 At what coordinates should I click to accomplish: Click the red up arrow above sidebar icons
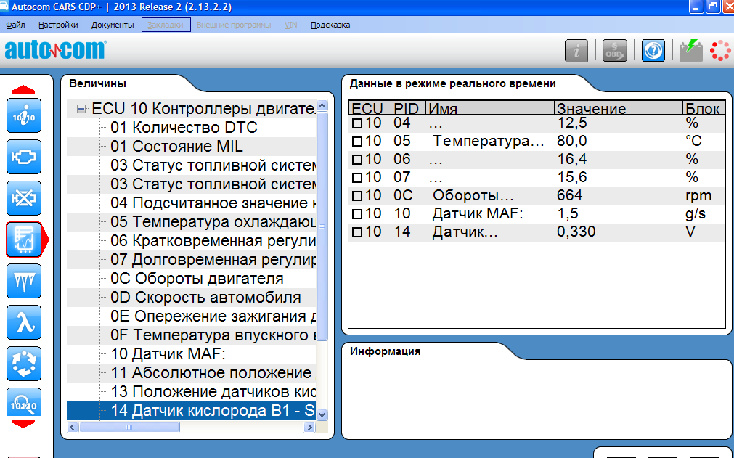coord(24,89)
